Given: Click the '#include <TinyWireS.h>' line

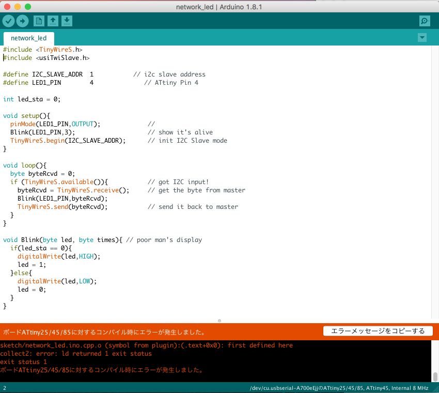Looking at the screenshot, I should coord(42,50).
